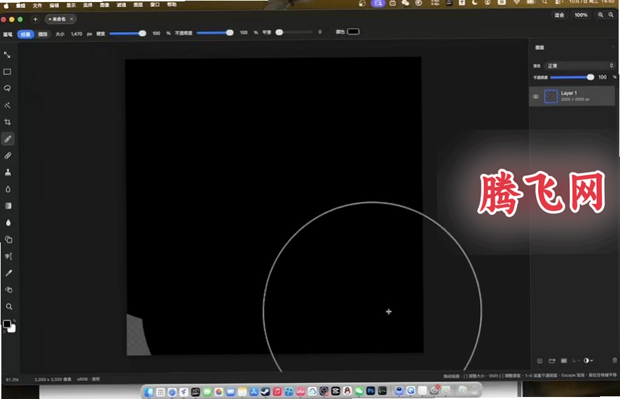The width and height of the screenshot is (620, 399).
Task: Click the 100% zoom button
Action: 581,15
